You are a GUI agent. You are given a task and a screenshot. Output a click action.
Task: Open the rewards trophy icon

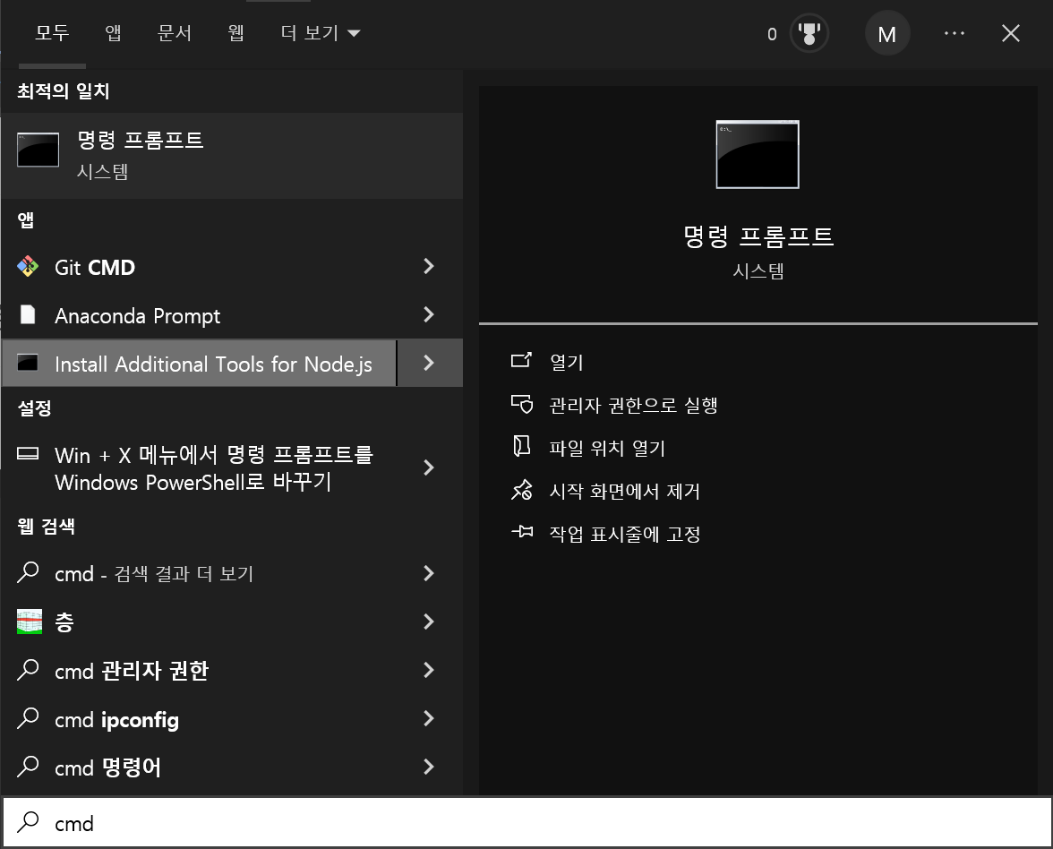click(809, 34)
